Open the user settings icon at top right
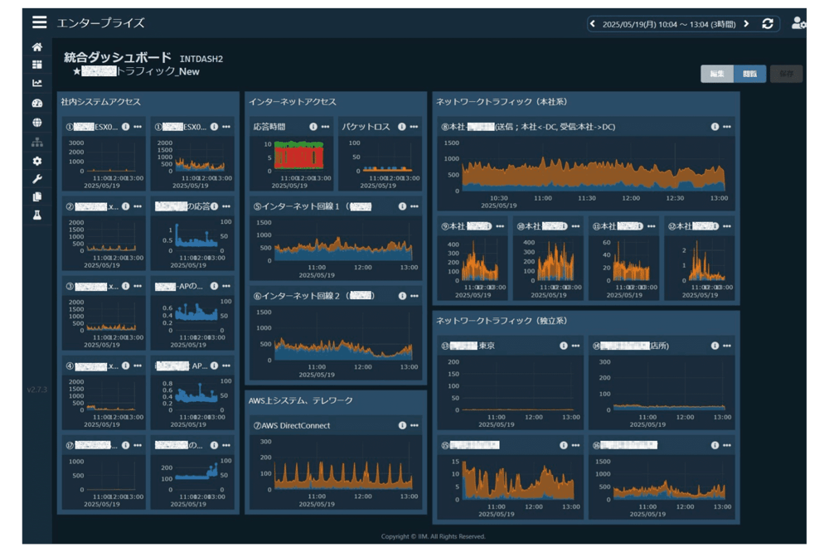Image resolution: width=829 pixels, height=552 pixels. (798, 23)
